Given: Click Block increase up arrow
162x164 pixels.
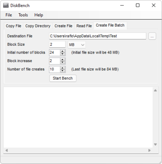Looking at the screenshot, I should coord(63,60).
